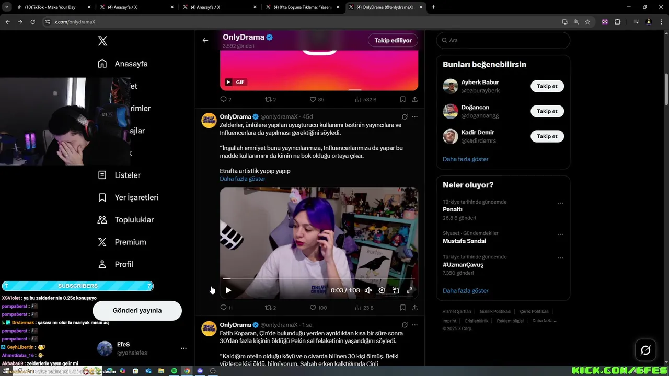Bookmark the GIF post
The width and height of the screenshot is (669, 376).
click(x=402, y=99)
